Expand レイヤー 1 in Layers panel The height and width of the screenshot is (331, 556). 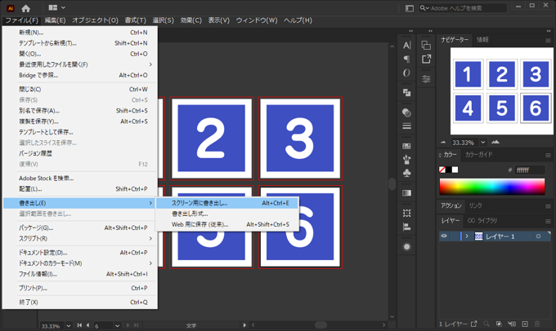(467, 236)
